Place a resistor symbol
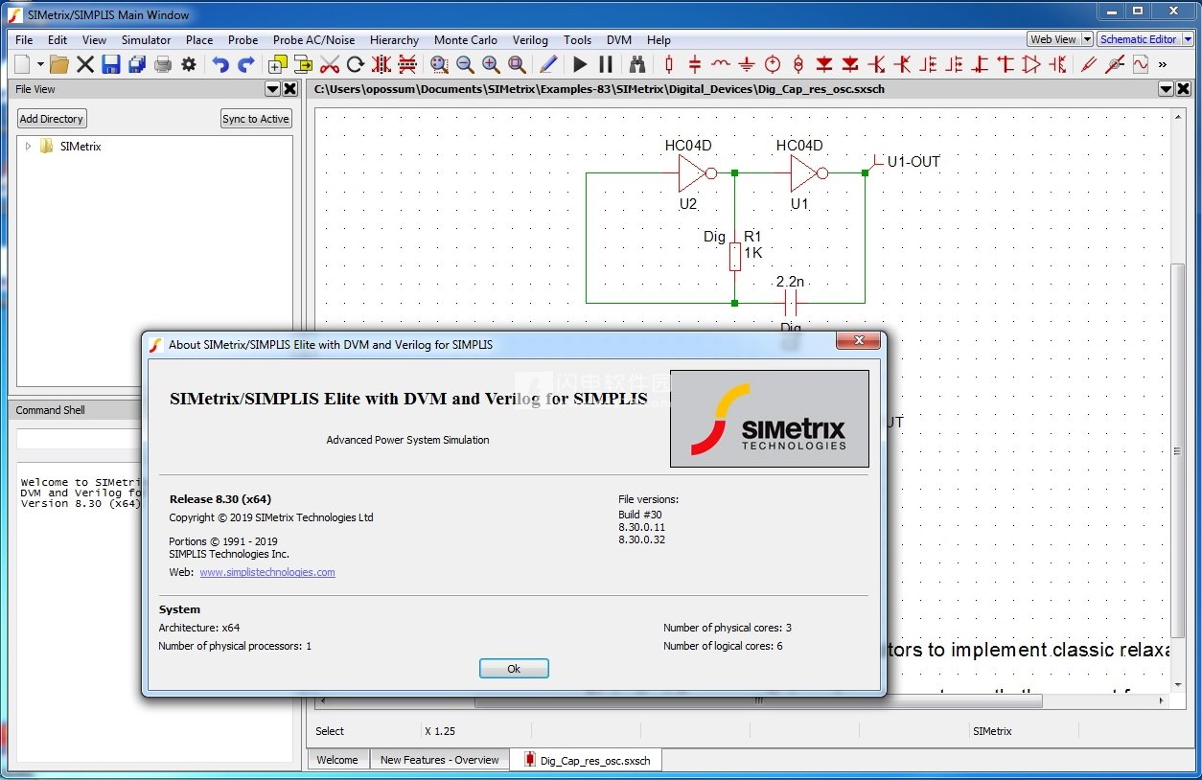Screen dimensions: 1202x780 pyautogui.click(x=669, y=64)
